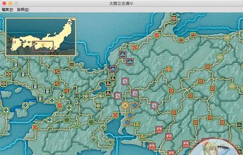Select the topmost pink-bordered blue triple-crest castle

tap(123, 55)
